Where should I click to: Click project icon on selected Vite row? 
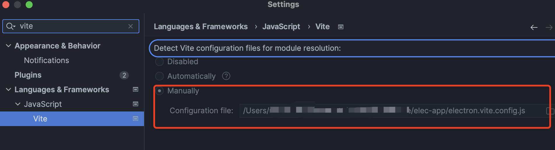tap(136, 119)
